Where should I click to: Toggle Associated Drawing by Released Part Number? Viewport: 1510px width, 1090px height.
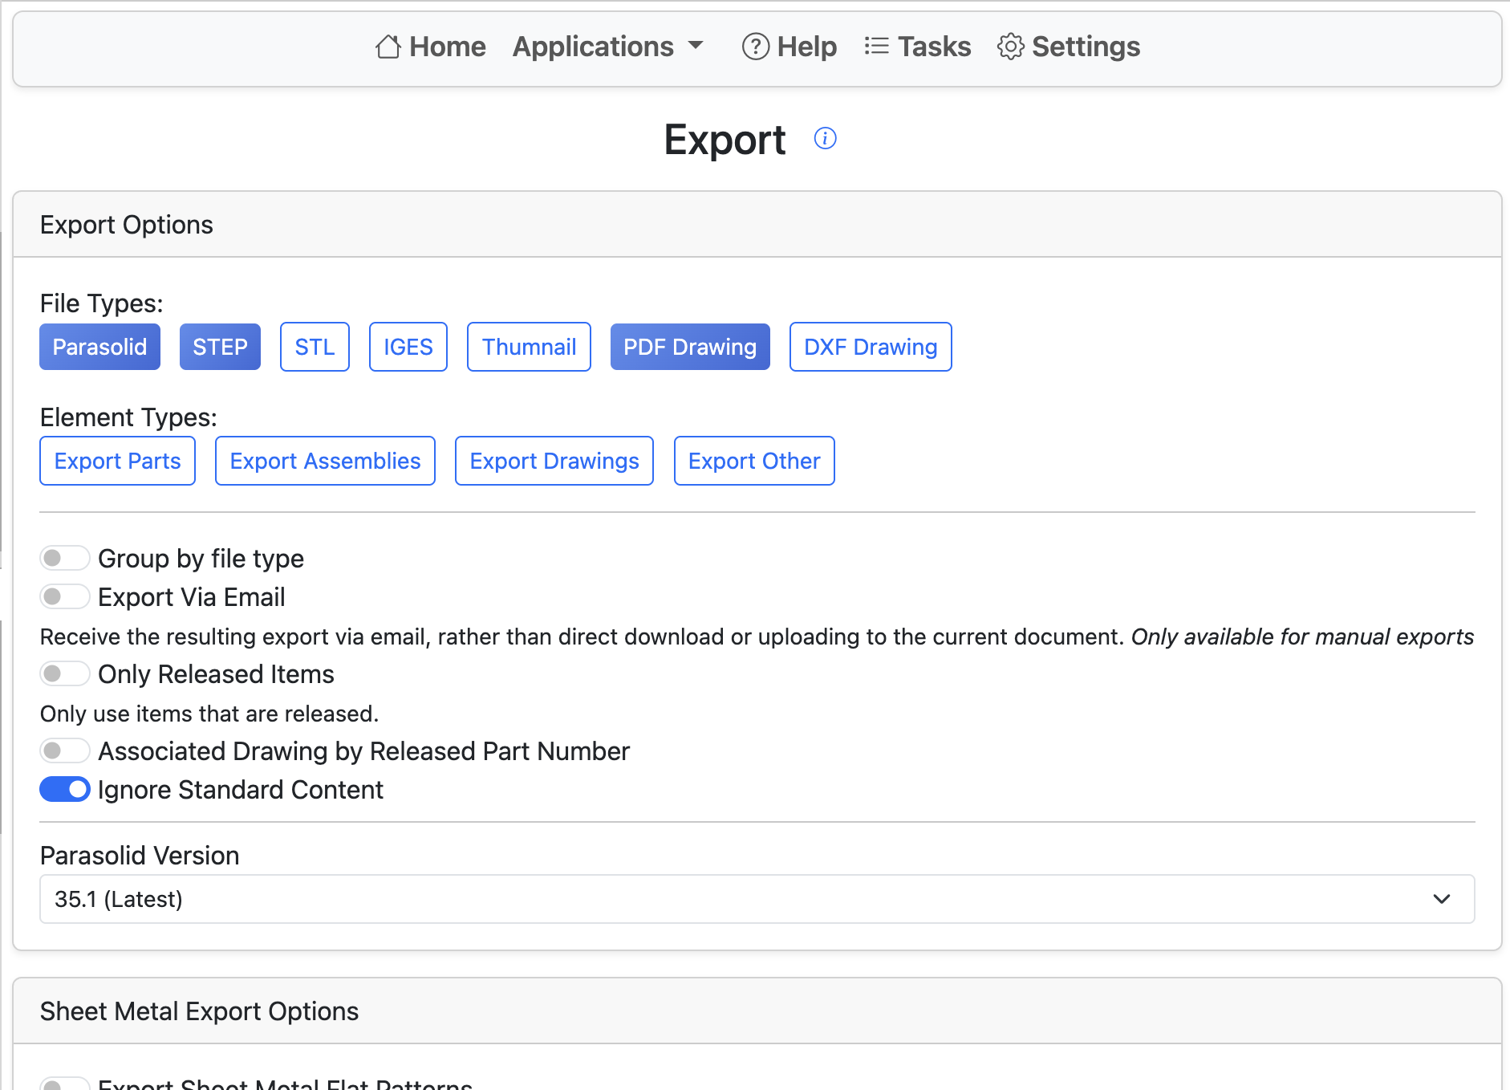click(65, 750)
